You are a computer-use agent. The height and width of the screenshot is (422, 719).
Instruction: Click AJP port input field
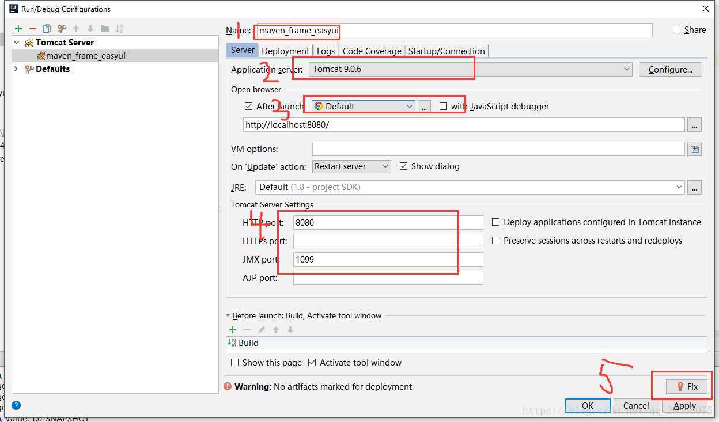pyautogui.click(x=388, y=277)
